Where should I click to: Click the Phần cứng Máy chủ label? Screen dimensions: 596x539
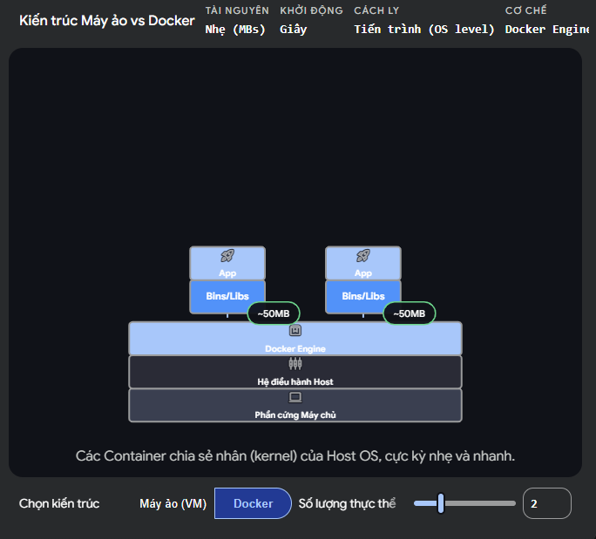[295, 414]
